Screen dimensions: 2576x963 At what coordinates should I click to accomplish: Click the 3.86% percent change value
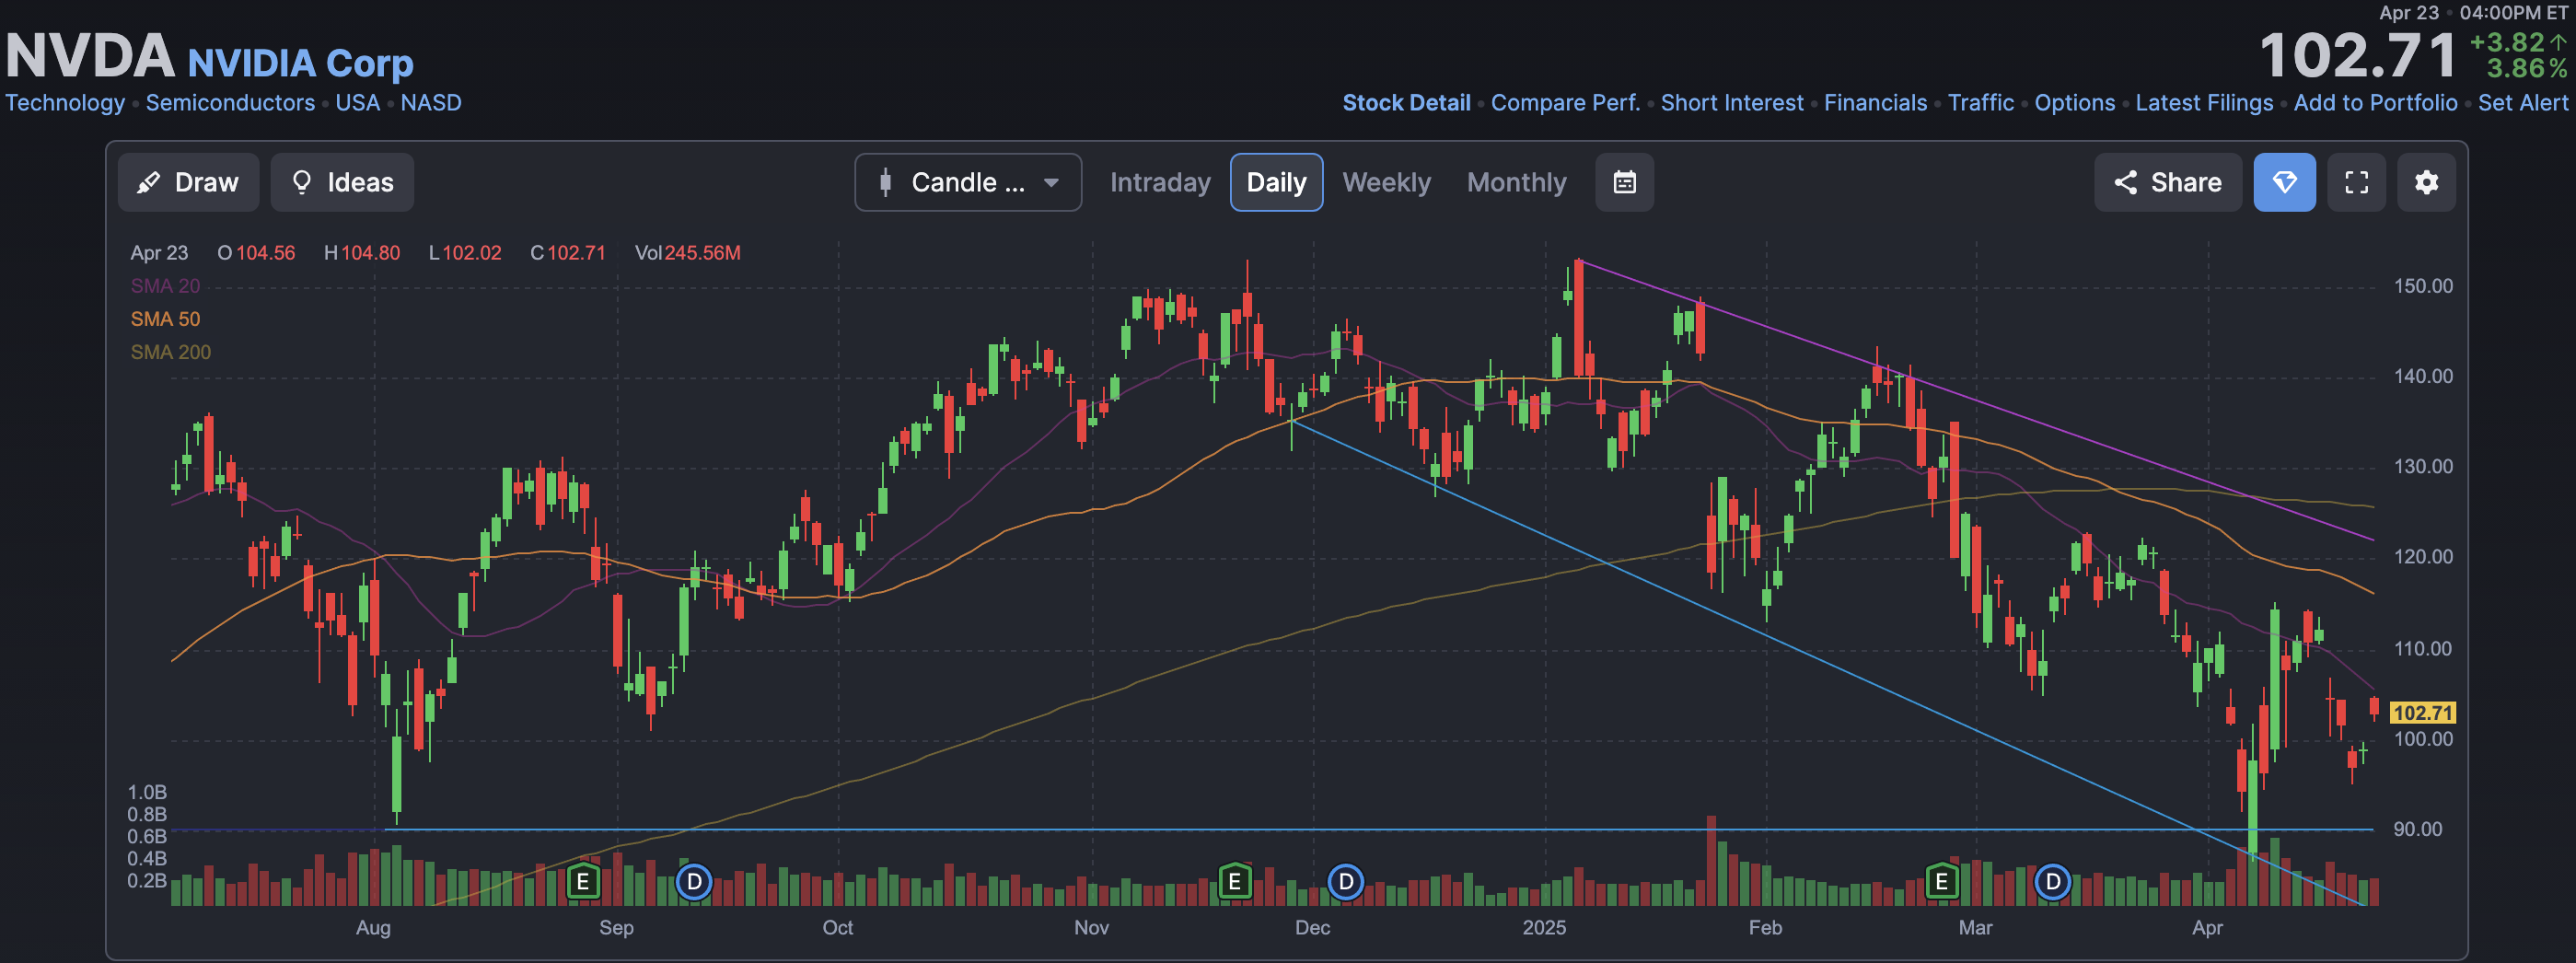(x=2527, y=69)
